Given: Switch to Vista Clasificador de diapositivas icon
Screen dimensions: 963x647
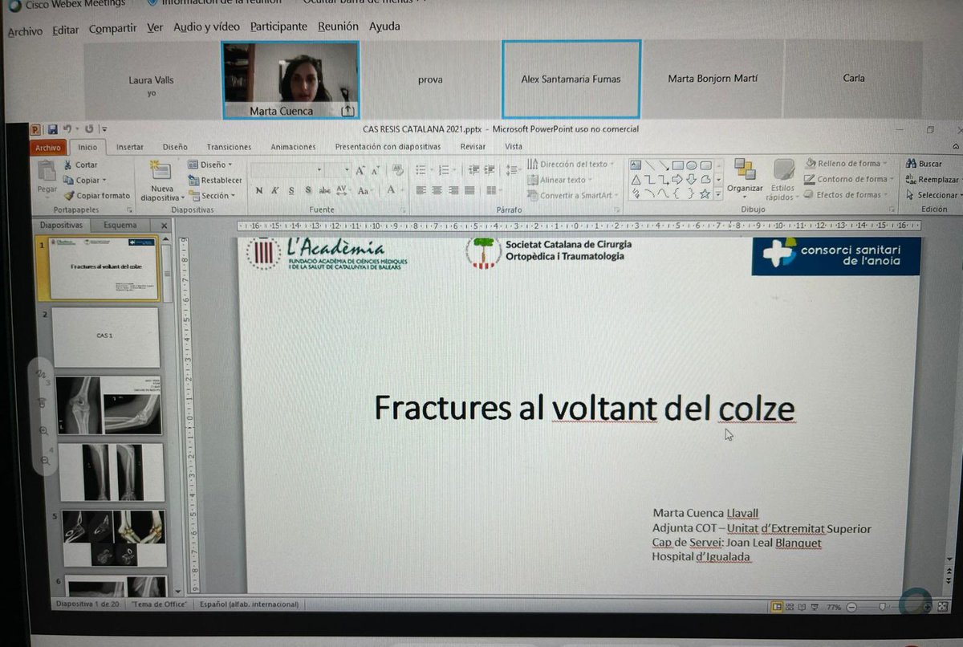Looking at the screenshot, I should (x=790, y=607).
